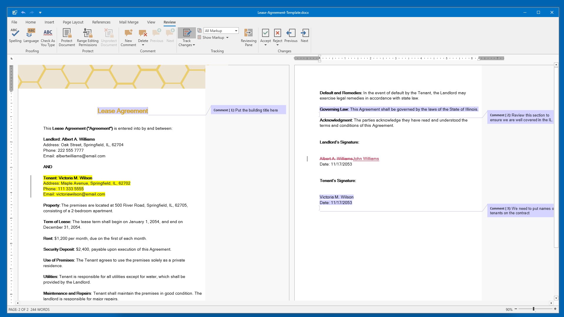Click the Undo arrow in quick access toolbar
This screenshot has width=564, height=317.
[x=23, y=12]
